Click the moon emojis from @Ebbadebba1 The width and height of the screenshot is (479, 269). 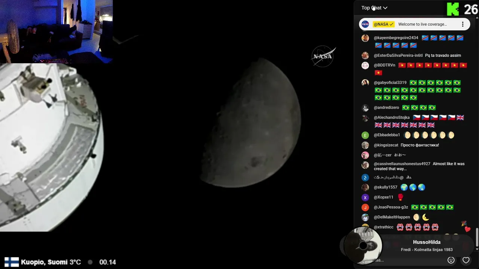click(429, 135)
